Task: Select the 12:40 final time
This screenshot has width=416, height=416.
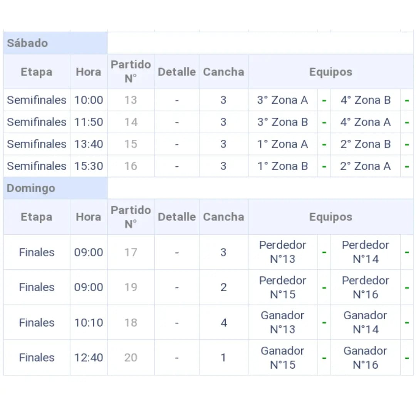Action: pos(89,357)
